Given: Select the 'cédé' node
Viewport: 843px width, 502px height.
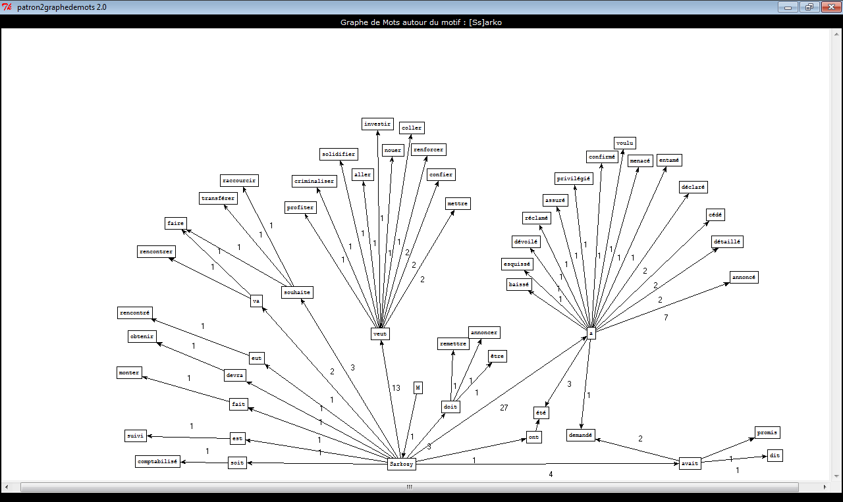Looking at the screenshot, I should (x=715, y=214).
